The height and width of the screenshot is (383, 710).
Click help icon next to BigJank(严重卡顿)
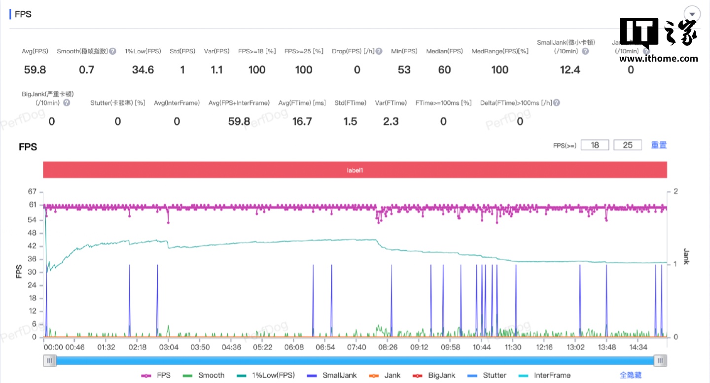pos(67,103)
